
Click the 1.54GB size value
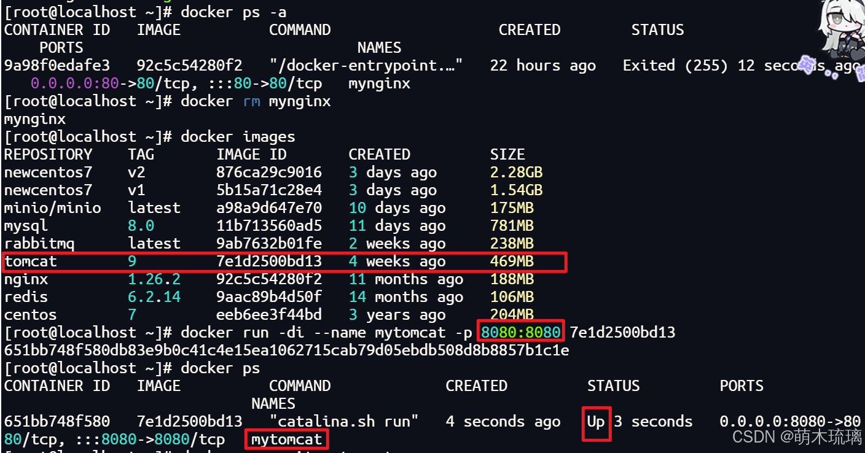coord(517,190)
